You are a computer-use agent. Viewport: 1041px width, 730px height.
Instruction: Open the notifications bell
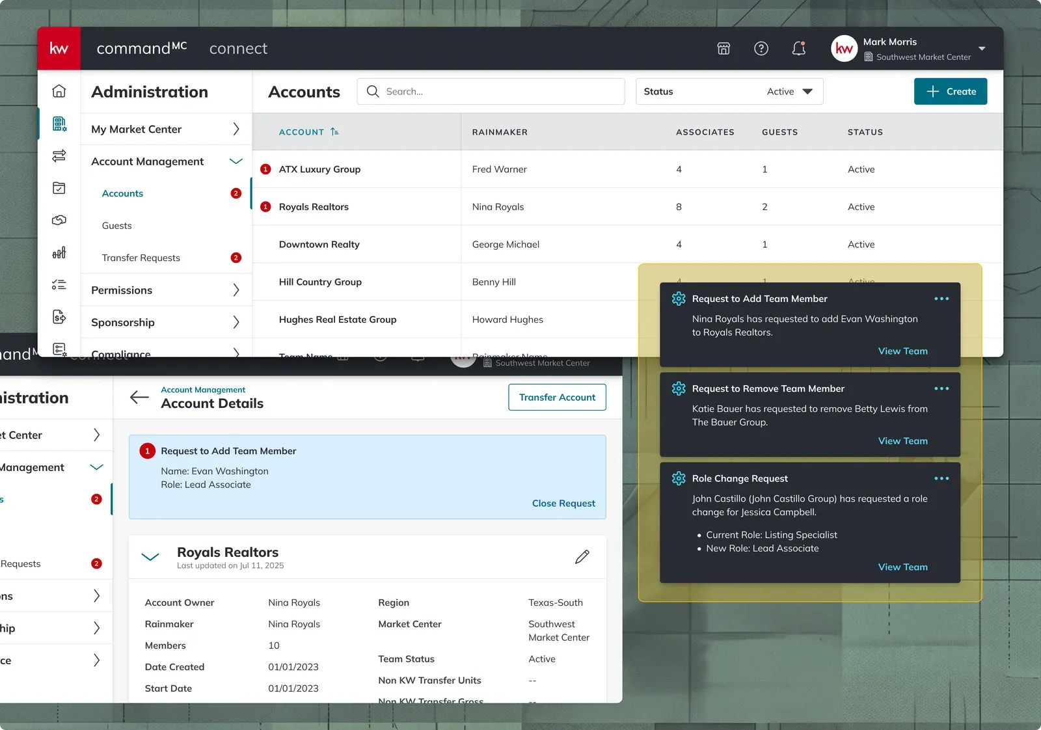coord(799,48)
